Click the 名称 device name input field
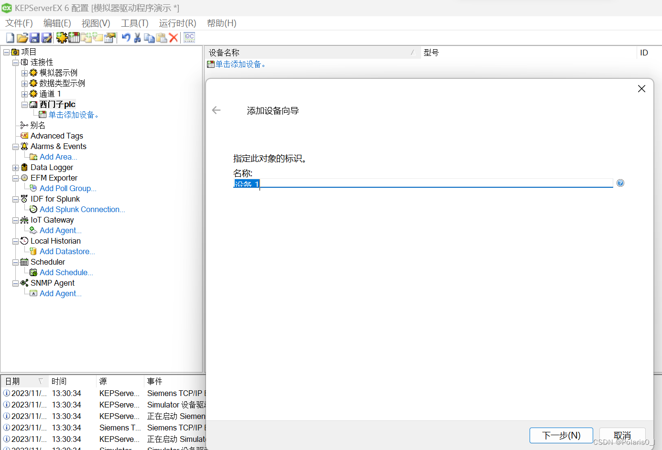This screenshot has width=662, height=450. [423, 183]
